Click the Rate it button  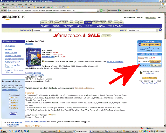tap(13, 113)
